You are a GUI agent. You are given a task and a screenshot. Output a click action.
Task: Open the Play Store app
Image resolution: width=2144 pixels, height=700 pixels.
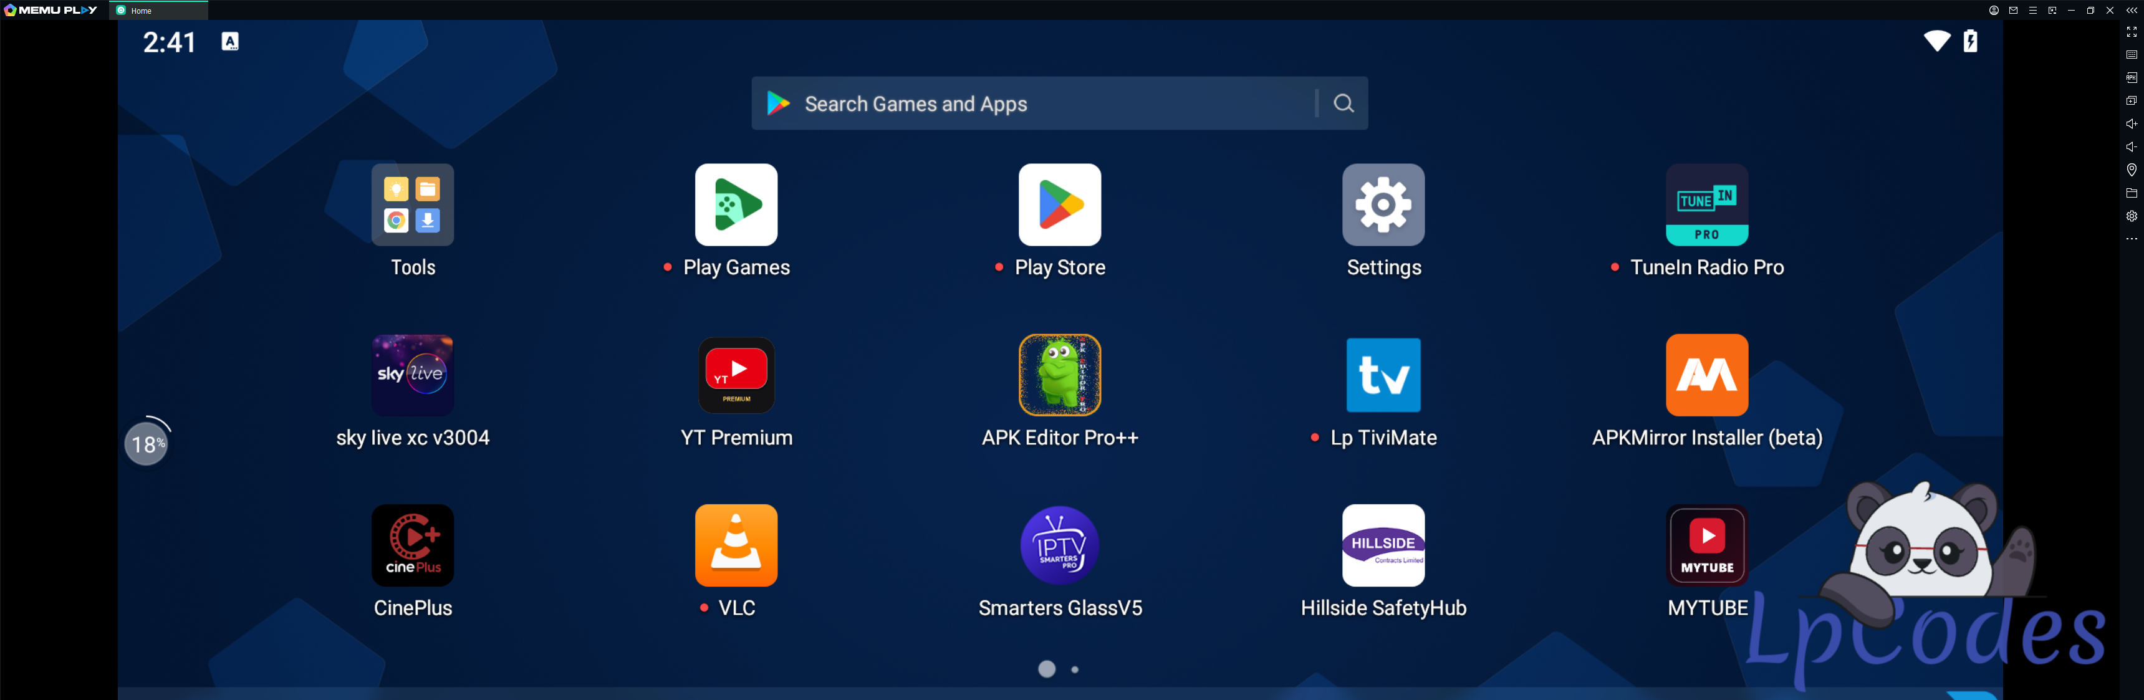coord(1060,204)
